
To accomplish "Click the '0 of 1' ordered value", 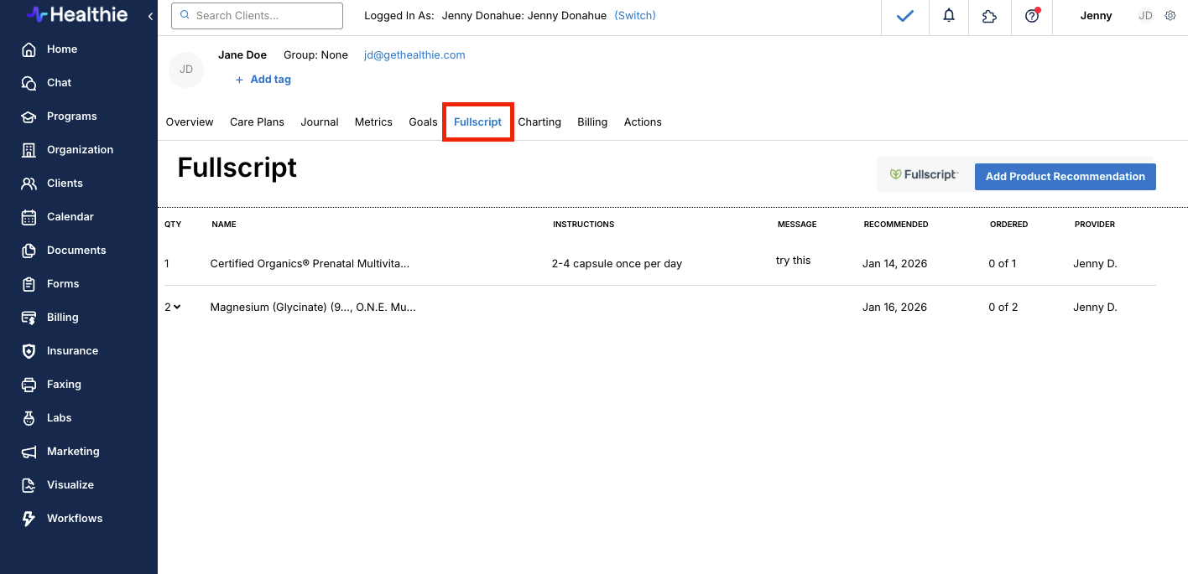I will tap(1002, 264).
